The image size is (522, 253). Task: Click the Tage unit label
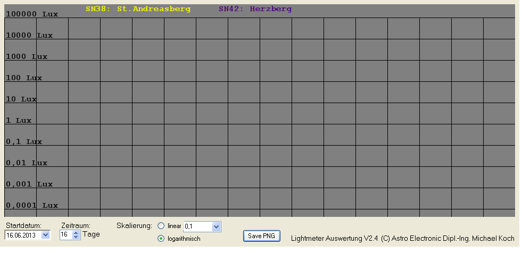pos(91,234)
